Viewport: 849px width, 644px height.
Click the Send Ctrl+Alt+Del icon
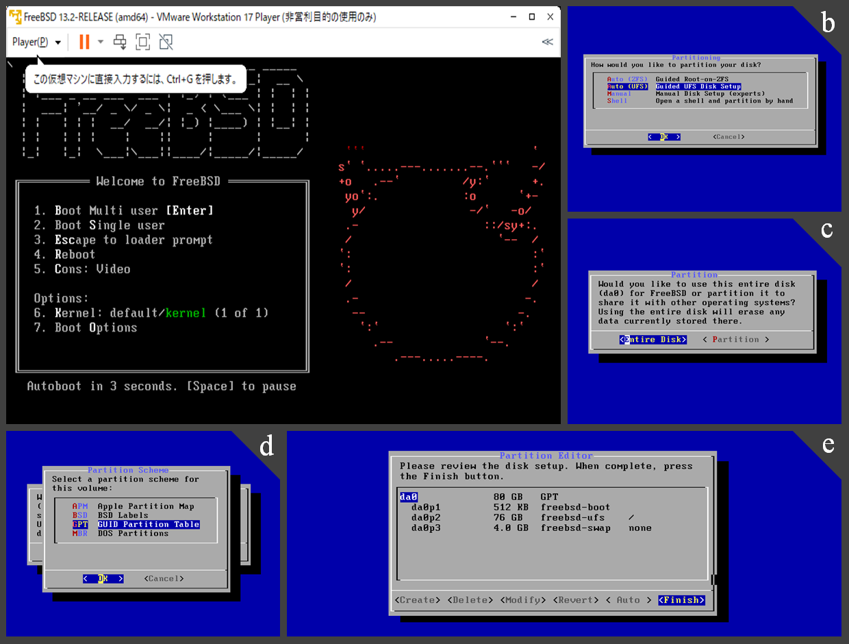tap(120, 42)
